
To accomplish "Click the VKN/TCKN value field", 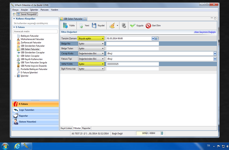I will [x=133, y=64].
